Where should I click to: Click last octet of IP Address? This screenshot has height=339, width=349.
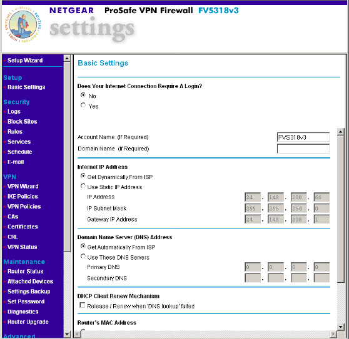(321, 197)
